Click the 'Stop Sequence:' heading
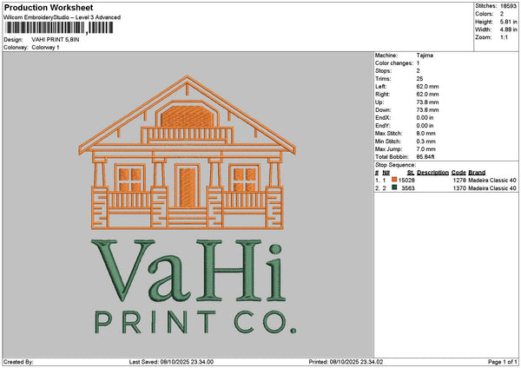This screenshot has width=521, height=368. tap(395, 165)
